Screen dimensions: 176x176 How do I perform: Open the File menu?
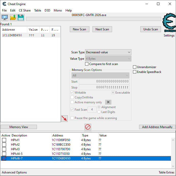(4, 10)
